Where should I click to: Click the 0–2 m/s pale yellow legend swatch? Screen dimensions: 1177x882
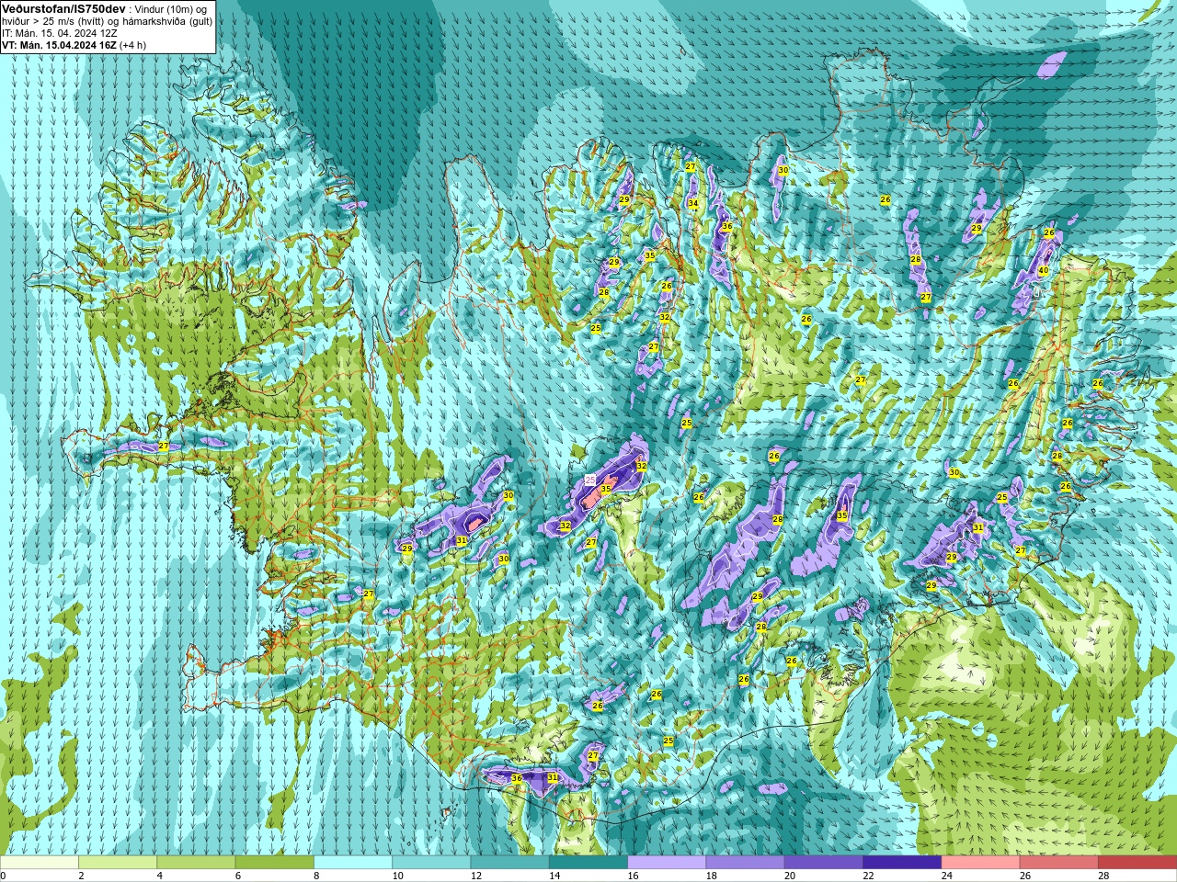click(40, 863)
